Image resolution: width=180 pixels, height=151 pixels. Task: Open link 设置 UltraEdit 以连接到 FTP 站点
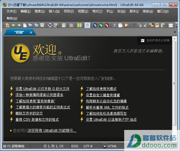pos(111,119)
